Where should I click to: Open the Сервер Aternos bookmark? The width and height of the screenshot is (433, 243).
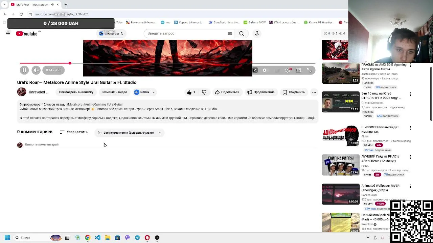point(189,23)
